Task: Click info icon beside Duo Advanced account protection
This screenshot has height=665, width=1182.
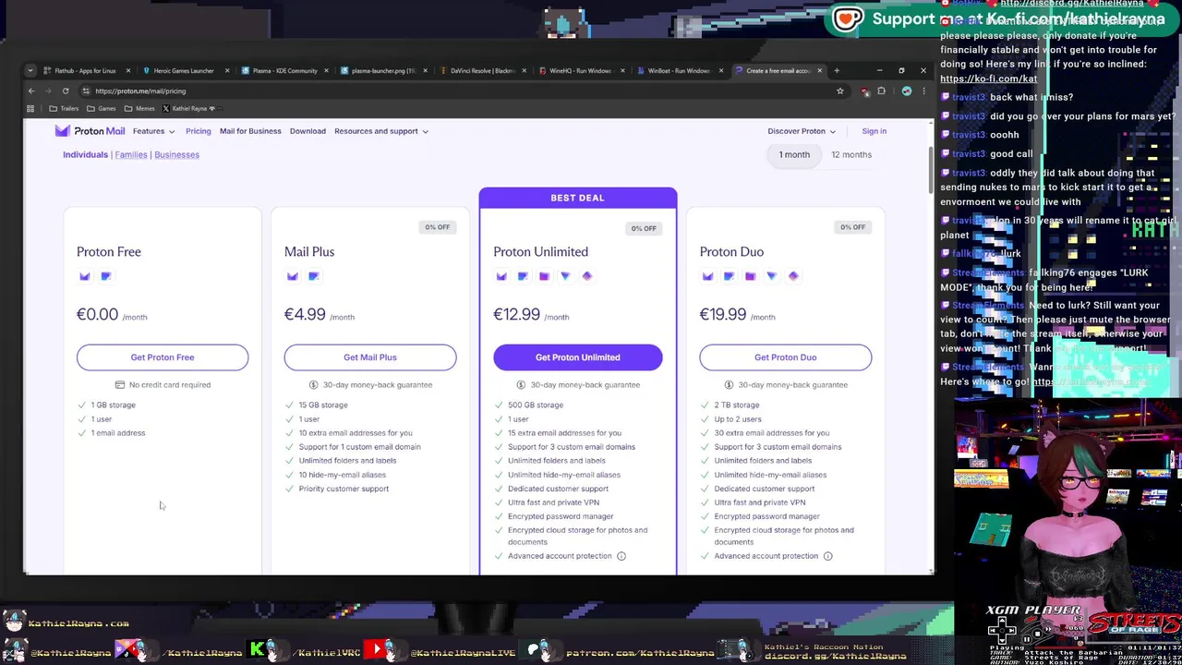Action: point(827,556)
